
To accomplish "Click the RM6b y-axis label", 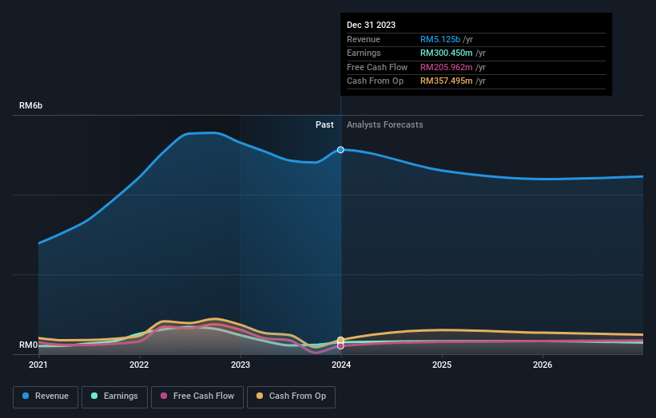I will tap(31, 105).
